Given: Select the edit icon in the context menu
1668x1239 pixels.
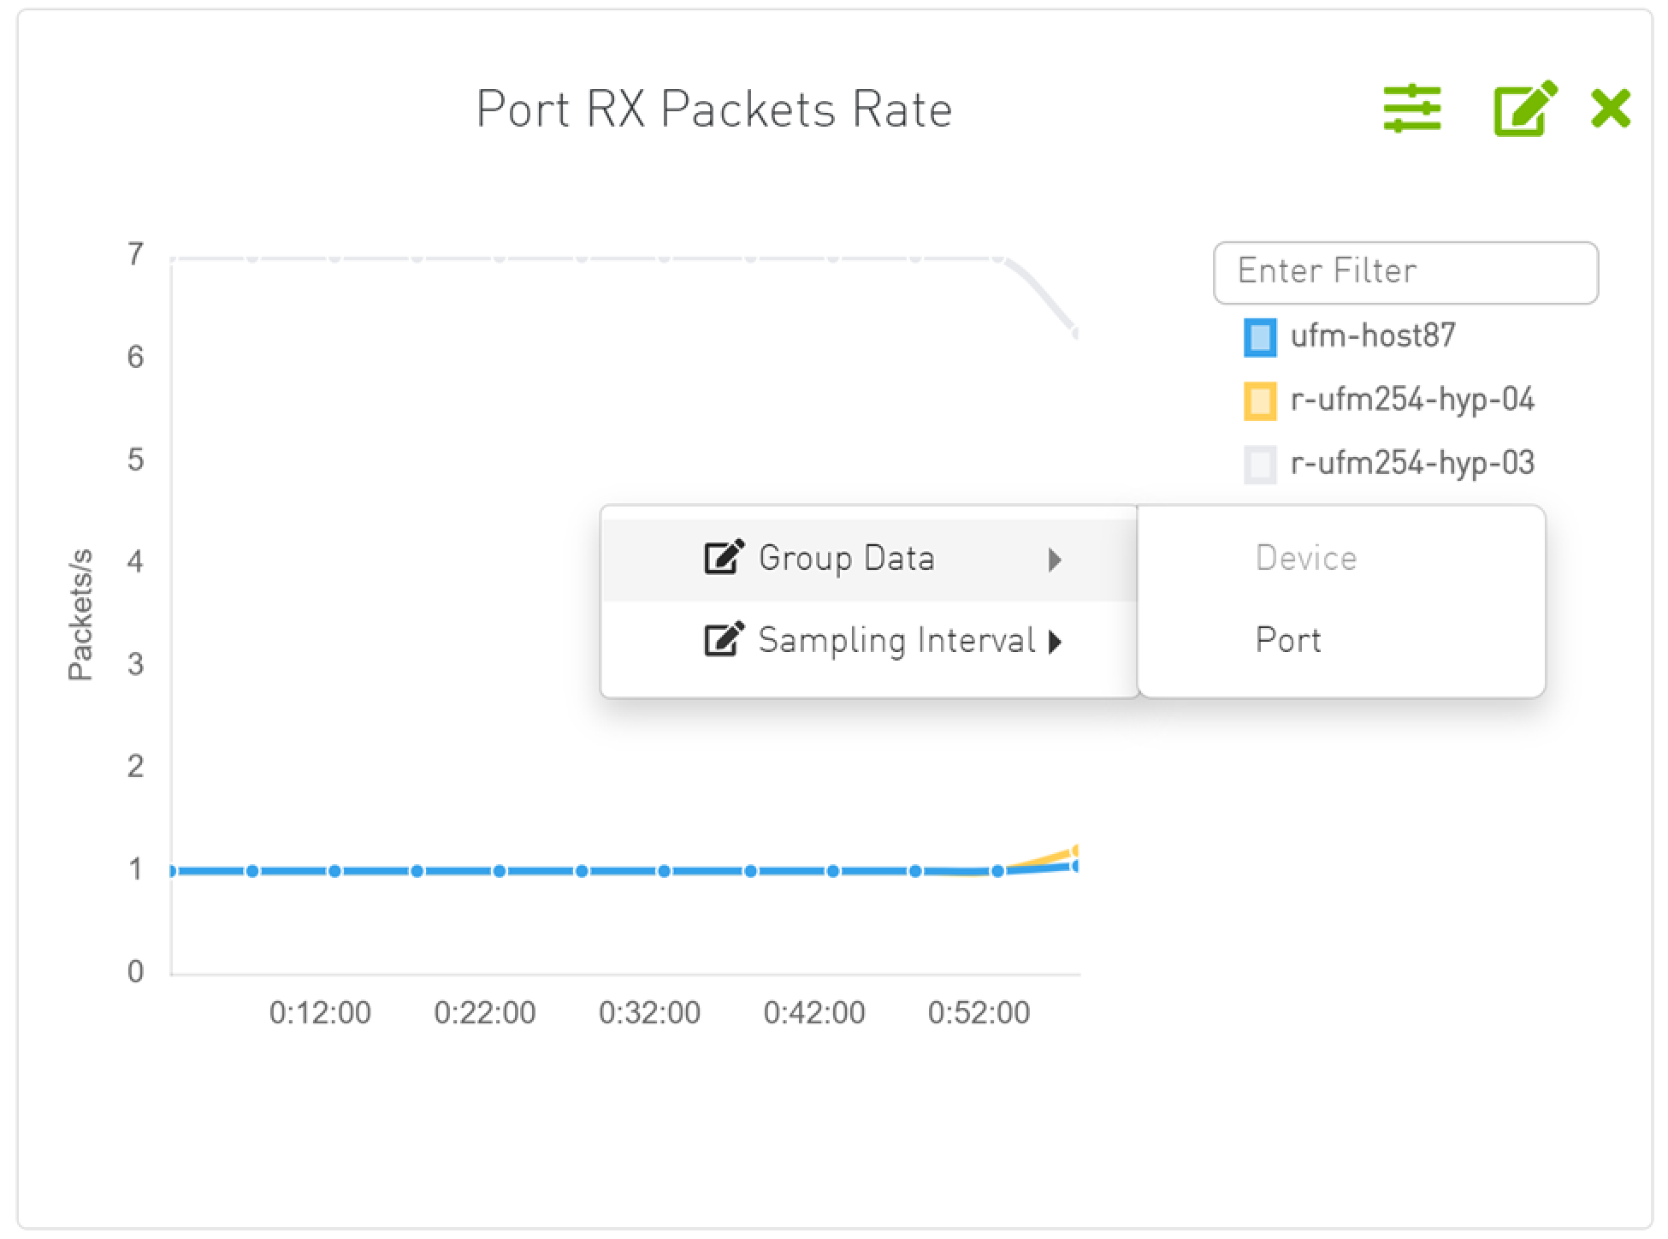Looking at the screenshot, I should tap(723, 557).
